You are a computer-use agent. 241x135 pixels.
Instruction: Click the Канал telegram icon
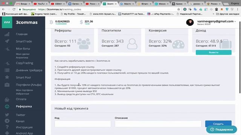7,121
